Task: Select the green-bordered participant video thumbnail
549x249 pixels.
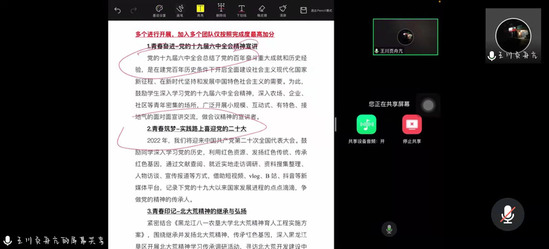Action: [405, 36]
